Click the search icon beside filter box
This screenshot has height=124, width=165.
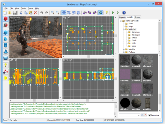(142, 115)
